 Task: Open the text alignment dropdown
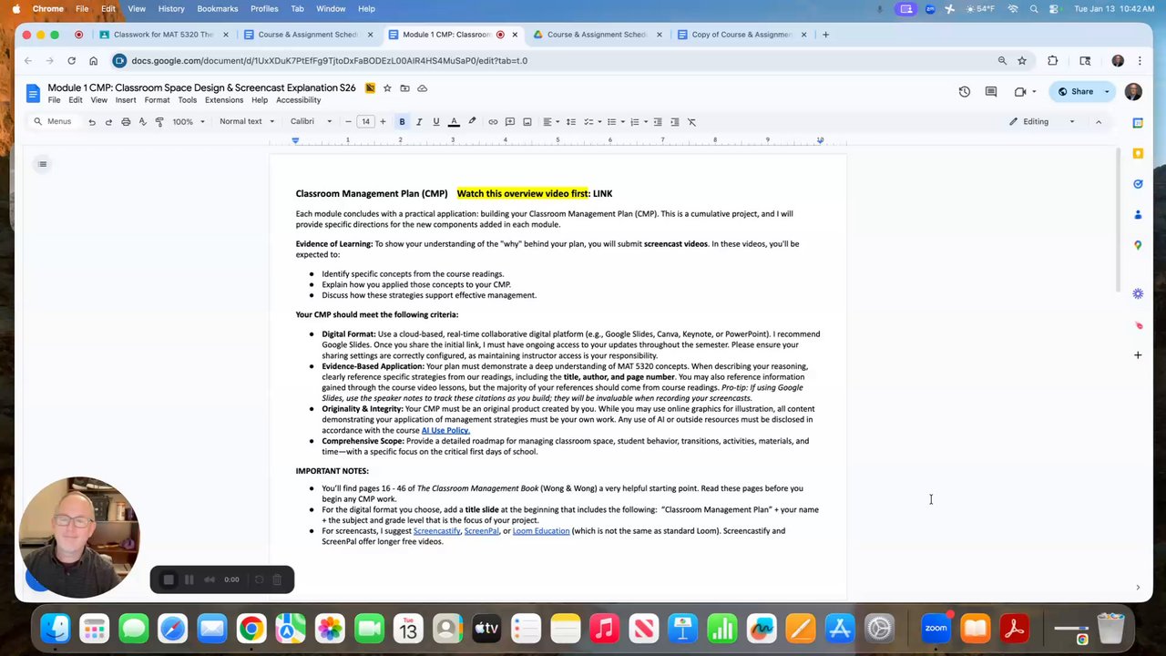[x=550, y=121]
